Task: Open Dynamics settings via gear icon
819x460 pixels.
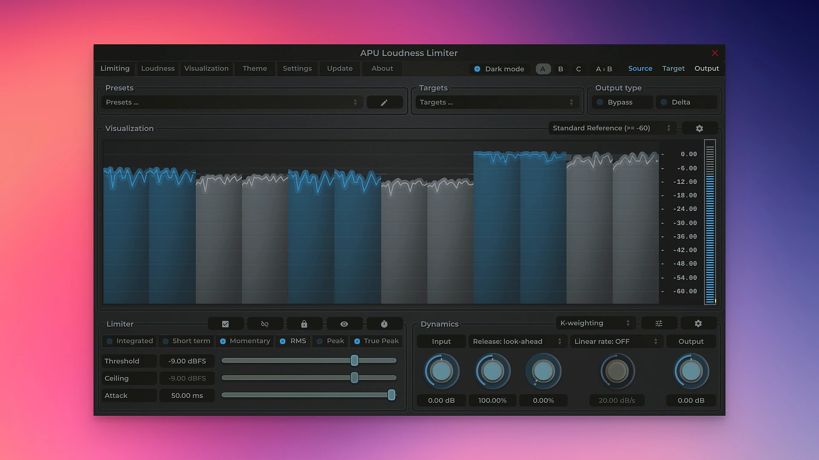Action: click(698, 323)
